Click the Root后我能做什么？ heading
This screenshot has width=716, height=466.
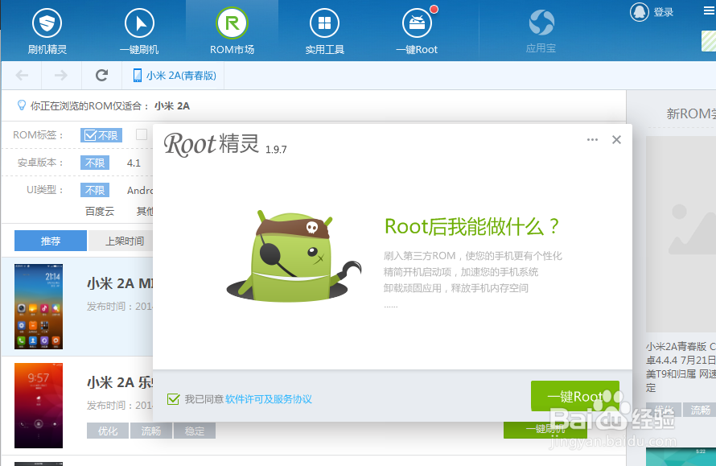(472, 226)
